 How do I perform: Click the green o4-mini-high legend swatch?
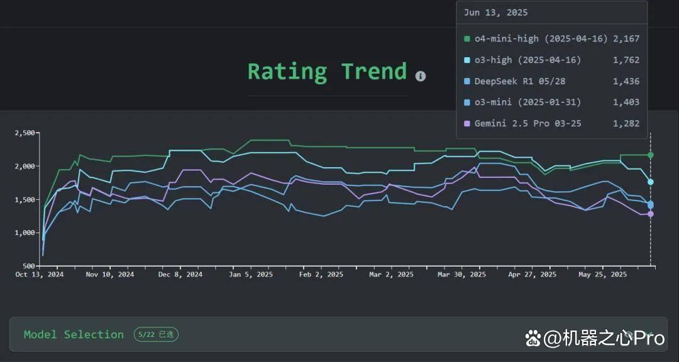(x=466, y=38)
